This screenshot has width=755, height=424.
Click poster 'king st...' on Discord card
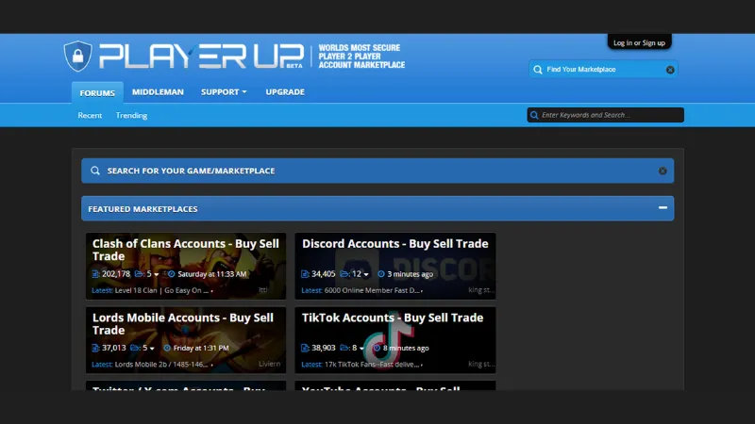pyautogui.click(x=481, y=290)
